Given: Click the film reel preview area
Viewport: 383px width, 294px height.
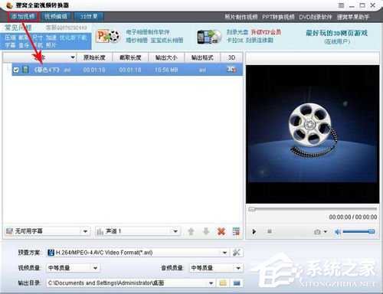Looking at the screenshot, I should [313, 134].
